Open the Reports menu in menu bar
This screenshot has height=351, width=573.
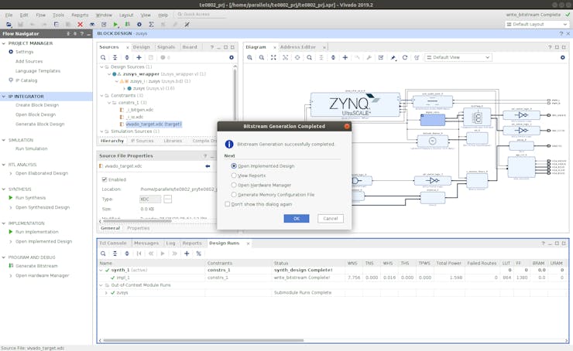pyautogui.click(x=80, y=15)
